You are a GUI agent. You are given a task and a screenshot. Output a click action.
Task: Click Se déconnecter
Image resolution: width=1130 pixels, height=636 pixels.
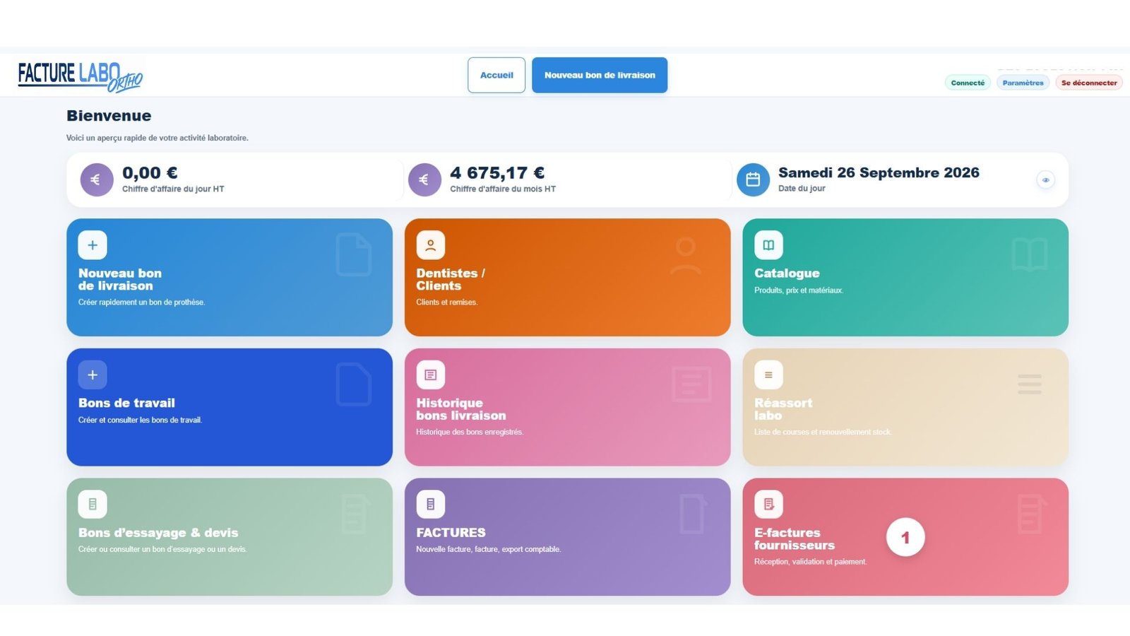tap(1089, 83)
